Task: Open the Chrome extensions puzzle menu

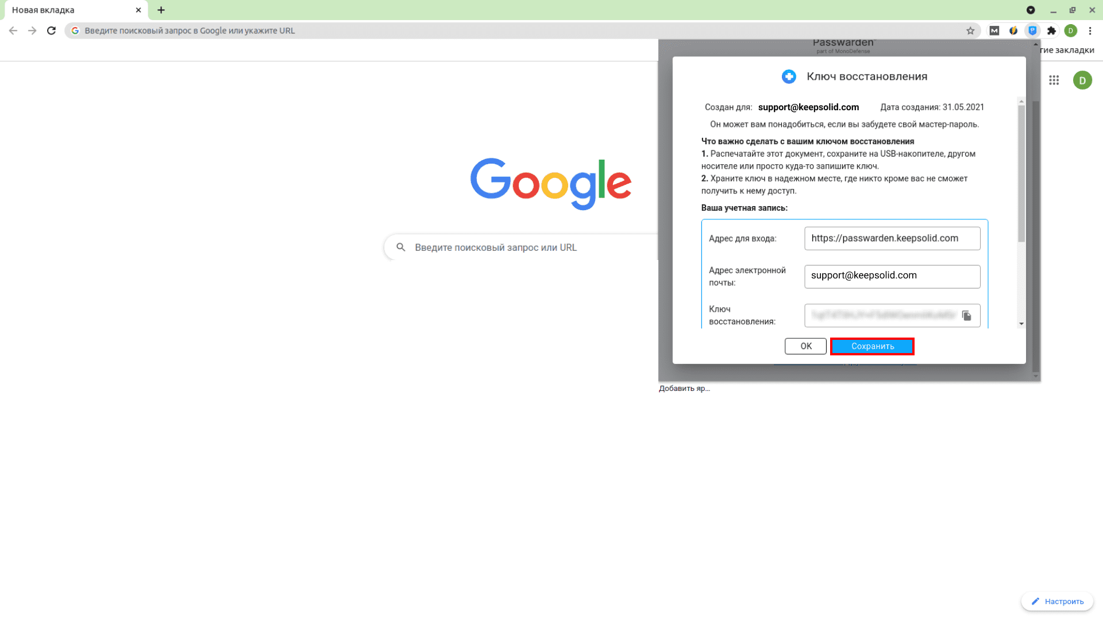Action: point(1051,30)
